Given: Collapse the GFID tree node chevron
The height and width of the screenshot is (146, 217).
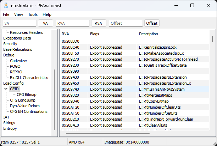Looking at the screenshot, I should pyautogui.click(x=5, y=89).
